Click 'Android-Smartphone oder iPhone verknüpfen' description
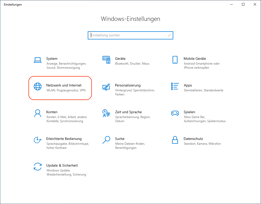 (x=201, y=66)
